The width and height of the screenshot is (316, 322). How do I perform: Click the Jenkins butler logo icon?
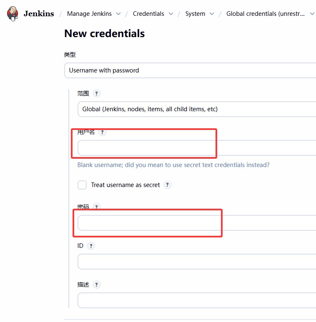point(13,13)
